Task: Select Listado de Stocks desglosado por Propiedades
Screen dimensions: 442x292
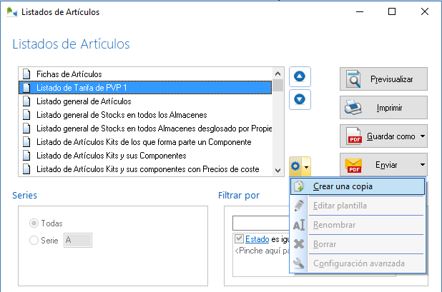Action: point(145,129)
